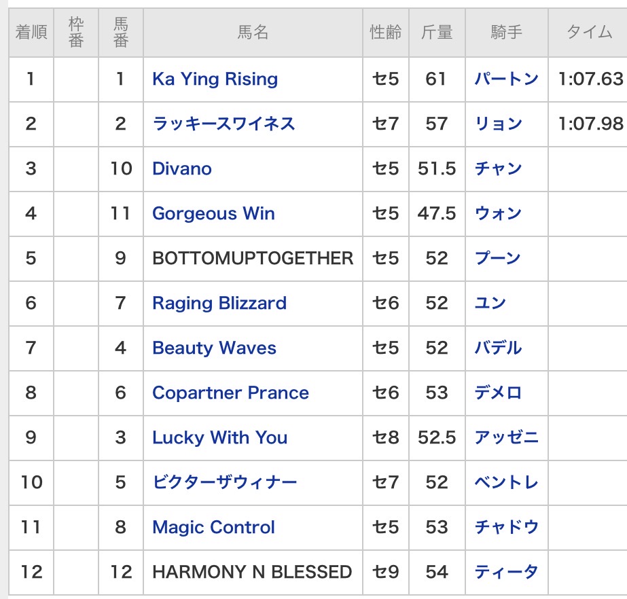The width and height of the screenshot is (627, 599).
Task: Open jockey アッゼニ profile
Action: (506, 437)
